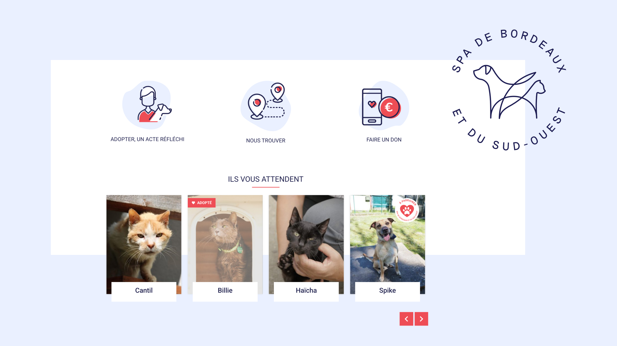
Task: Open the Faire un don link
Action: click(x=384, y=140)
